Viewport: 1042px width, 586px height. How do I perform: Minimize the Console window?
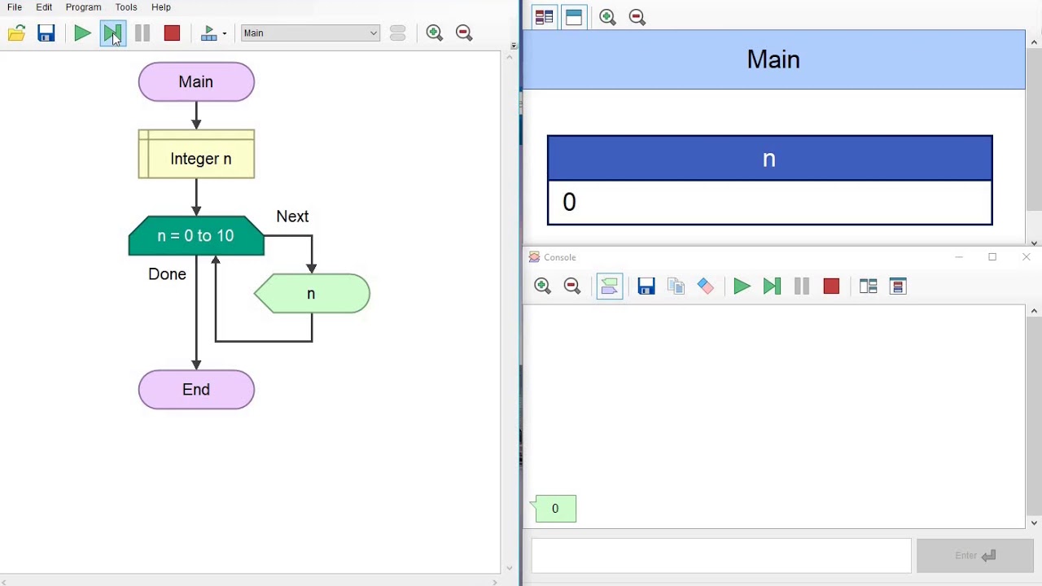tap(959, 257)
